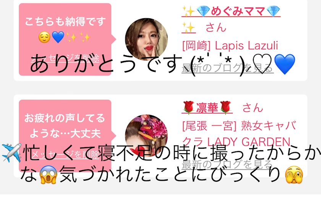Screen dimensions: 321x199
Task: Click the airplane emoji icon
Action: pyautogui.click(x=12, y=152)
